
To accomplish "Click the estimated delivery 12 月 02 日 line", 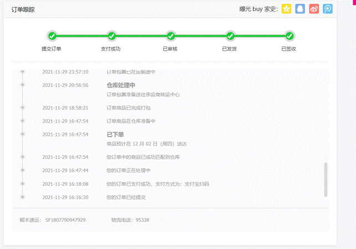I will click(x=146, y=144).
